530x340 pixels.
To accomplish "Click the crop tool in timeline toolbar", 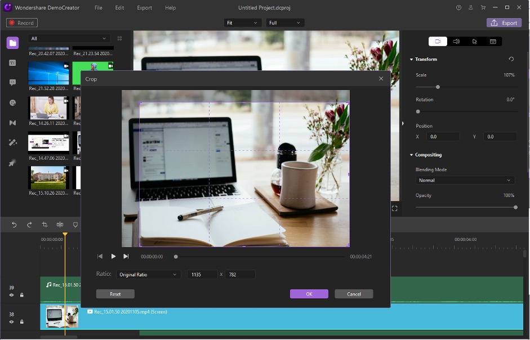I will (x=44, y=225).
